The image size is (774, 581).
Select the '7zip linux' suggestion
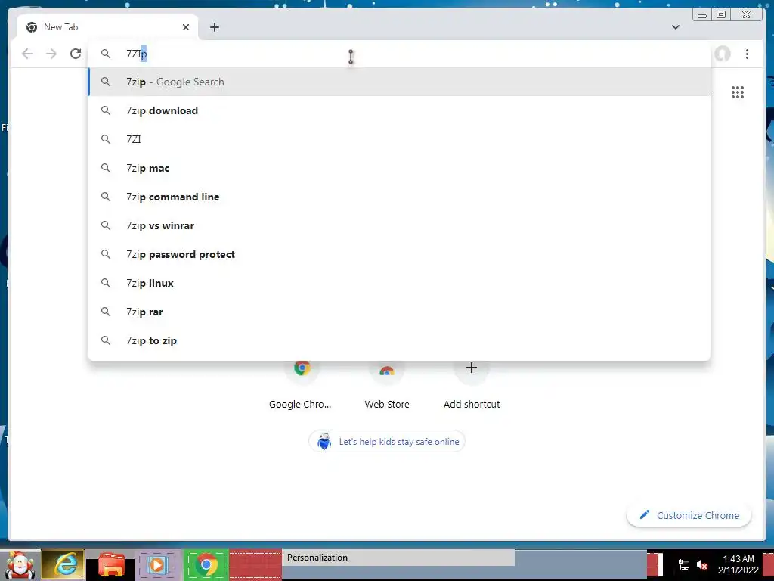[x=399, y=283]
